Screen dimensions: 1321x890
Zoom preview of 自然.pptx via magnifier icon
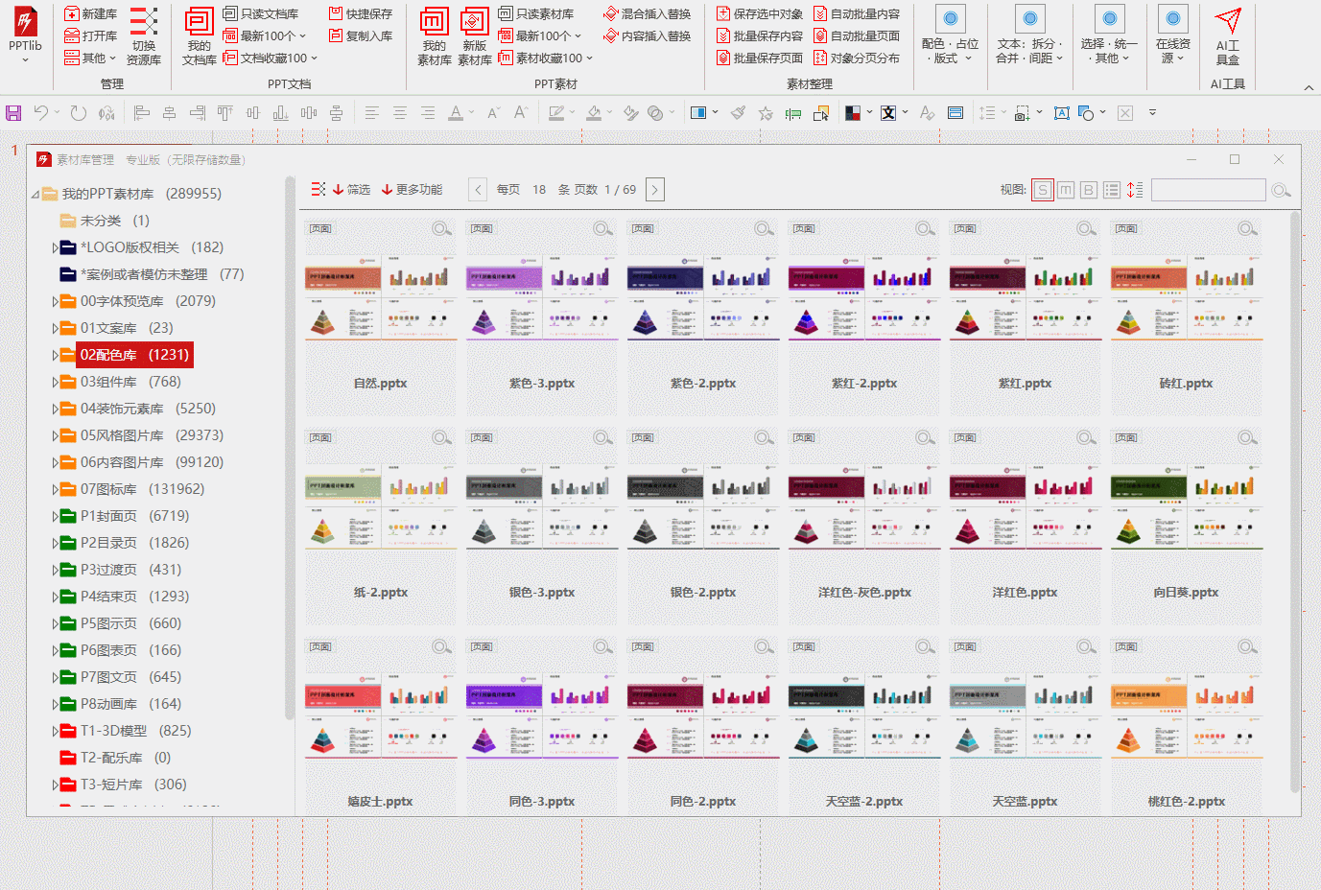tap(441, 228)
